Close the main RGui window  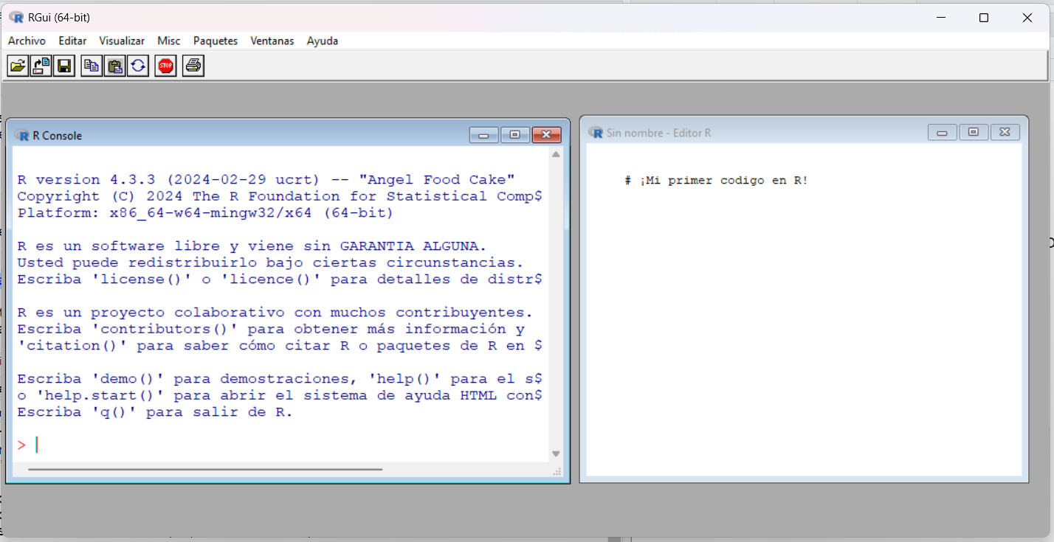(x=1027, y=18)
